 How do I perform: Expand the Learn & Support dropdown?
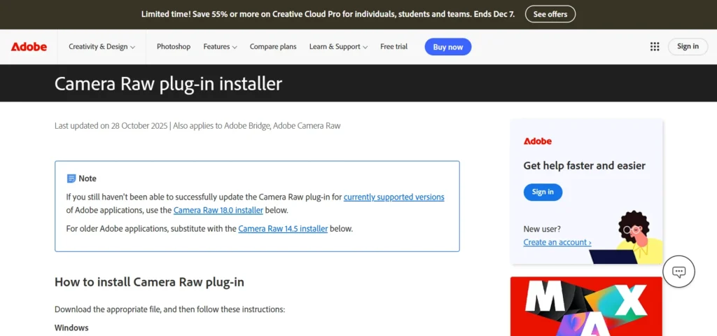coord(338,47)
